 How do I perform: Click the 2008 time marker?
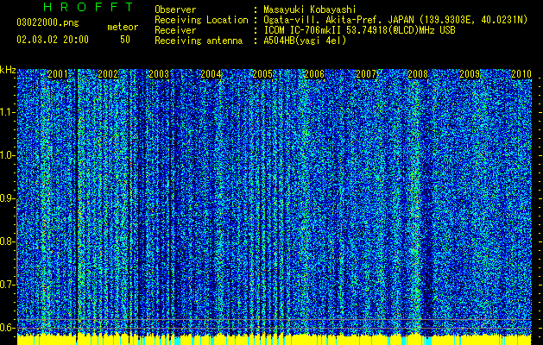[x=418, y=74]
